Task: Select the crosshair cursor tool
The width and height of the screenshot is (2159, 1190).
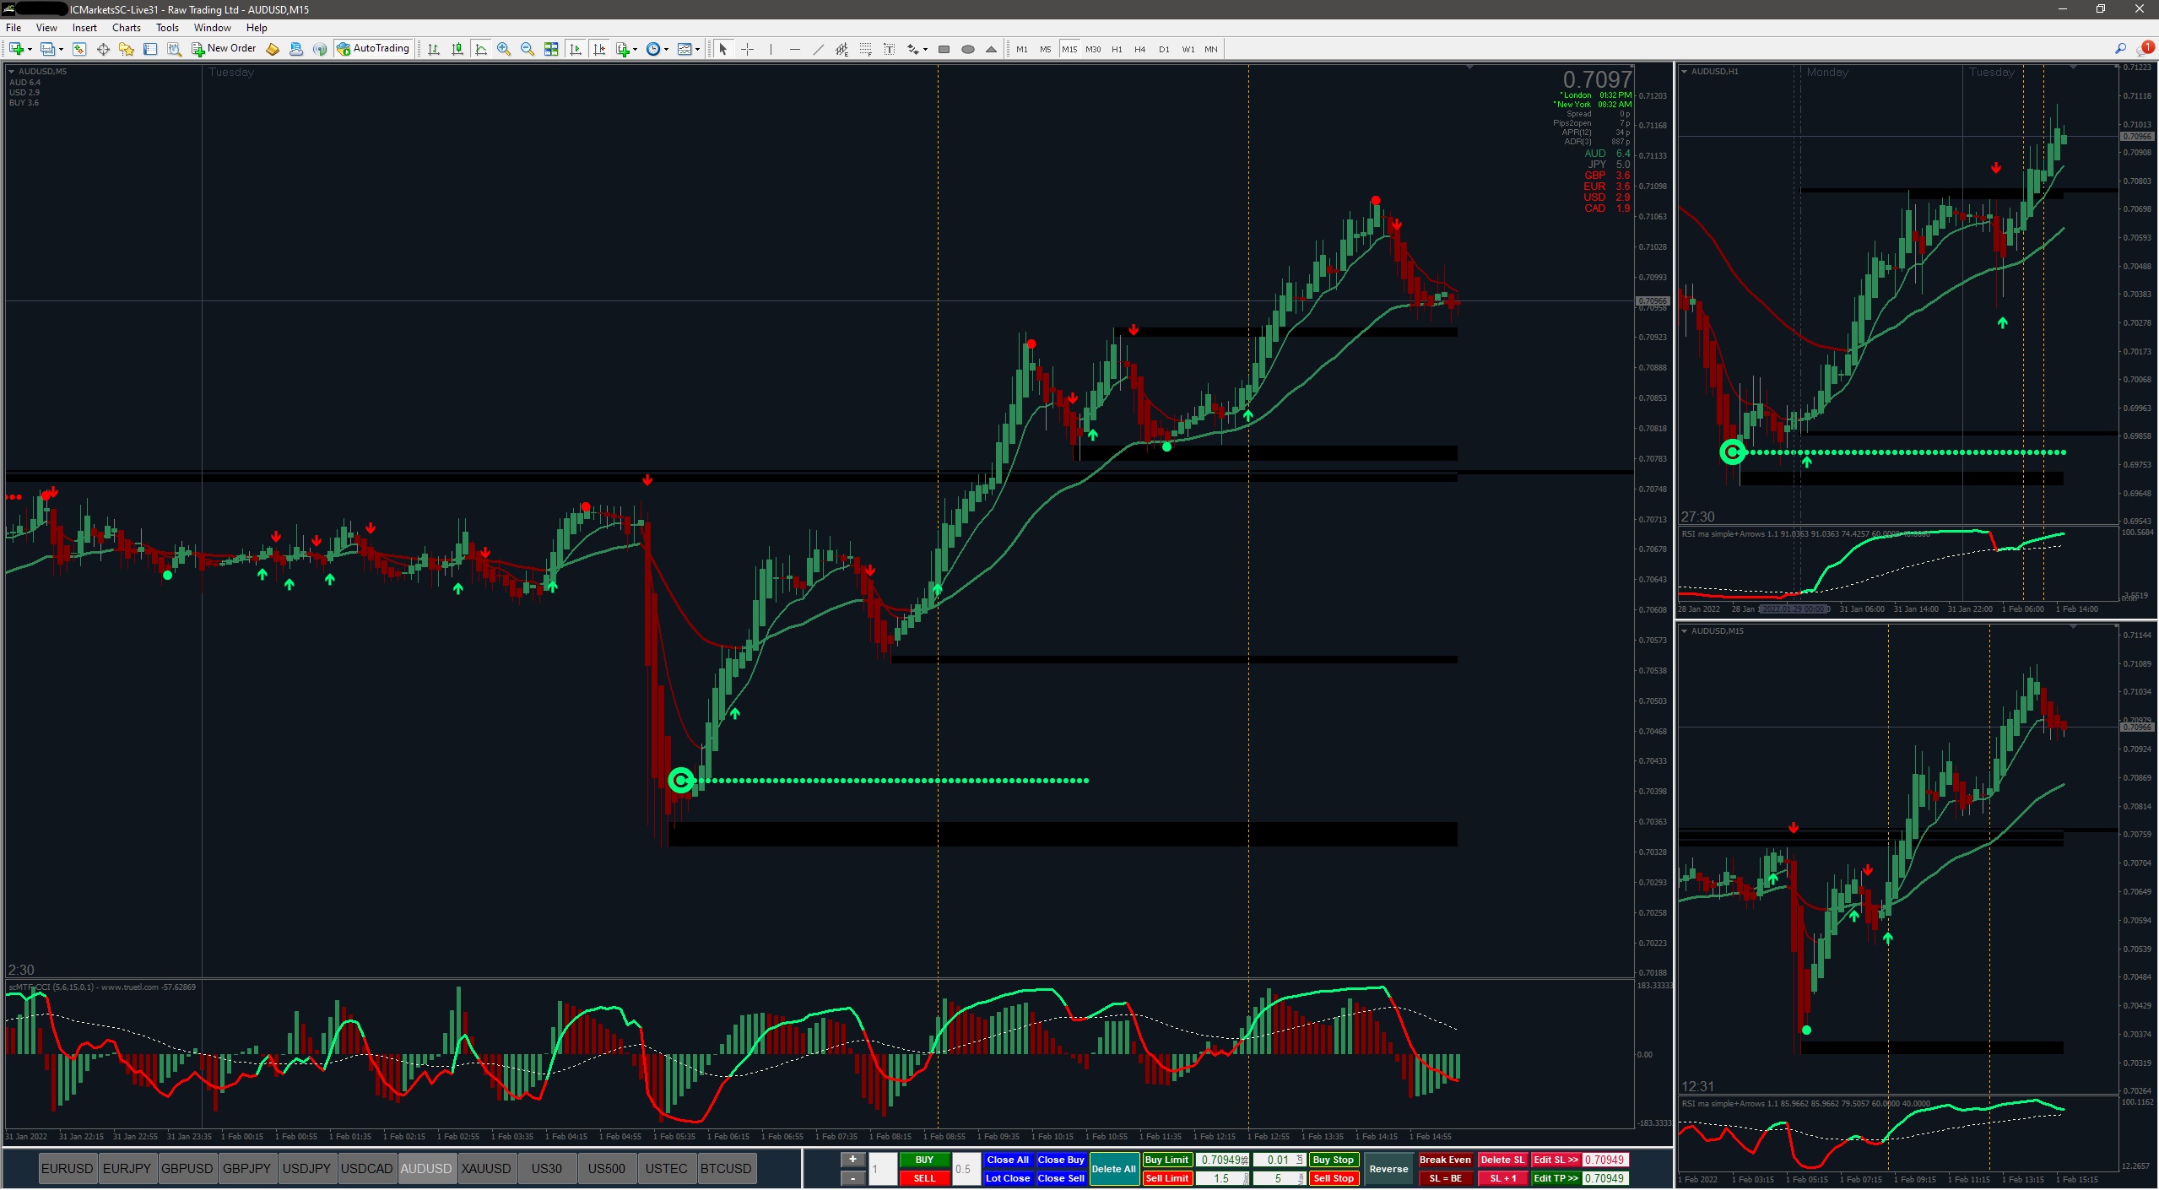Action: tap(747, 49)
